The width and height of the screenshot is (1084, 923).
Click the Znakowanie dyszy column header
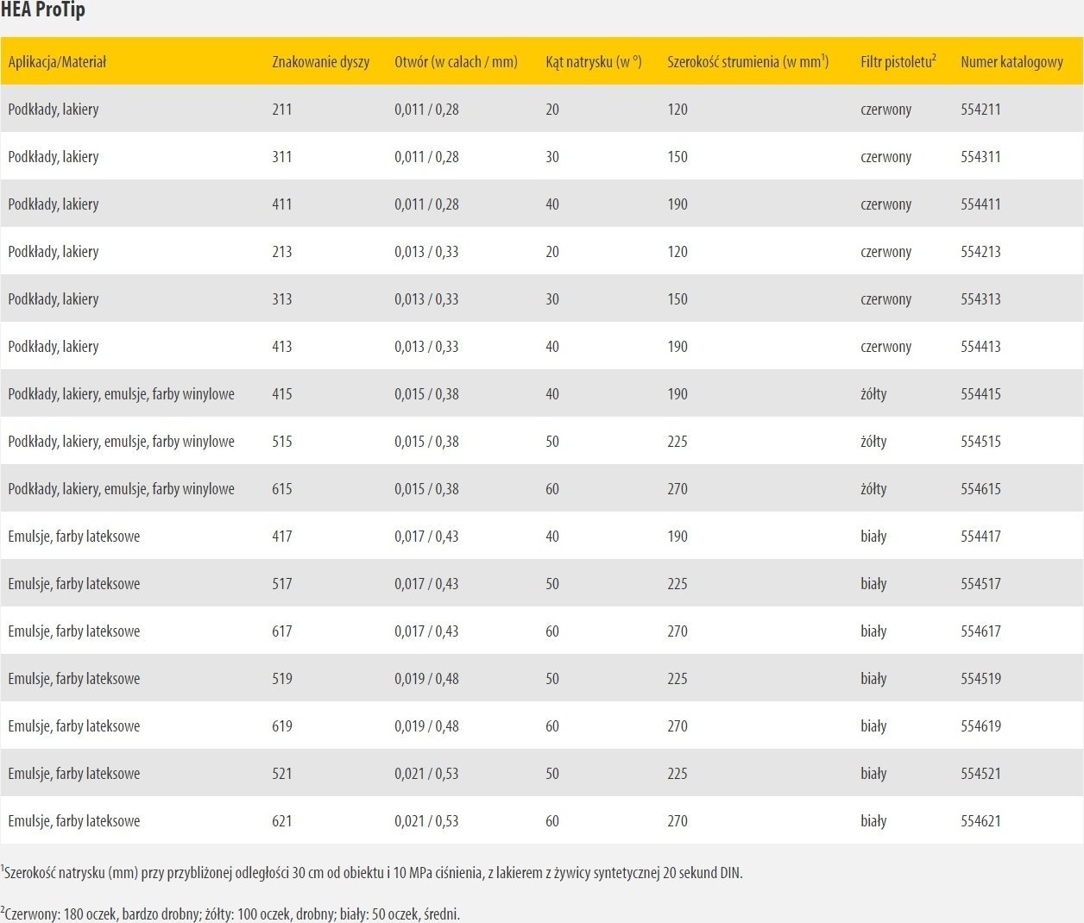pos(320,62)
